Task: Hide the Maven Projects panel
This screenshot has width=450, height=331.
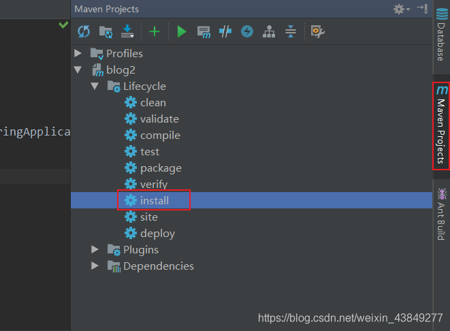Action: 422,9
